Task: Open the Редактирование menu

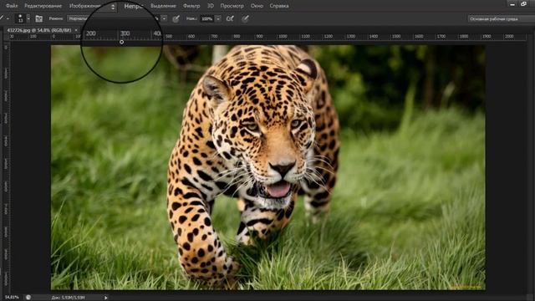Action: [43, 6]
